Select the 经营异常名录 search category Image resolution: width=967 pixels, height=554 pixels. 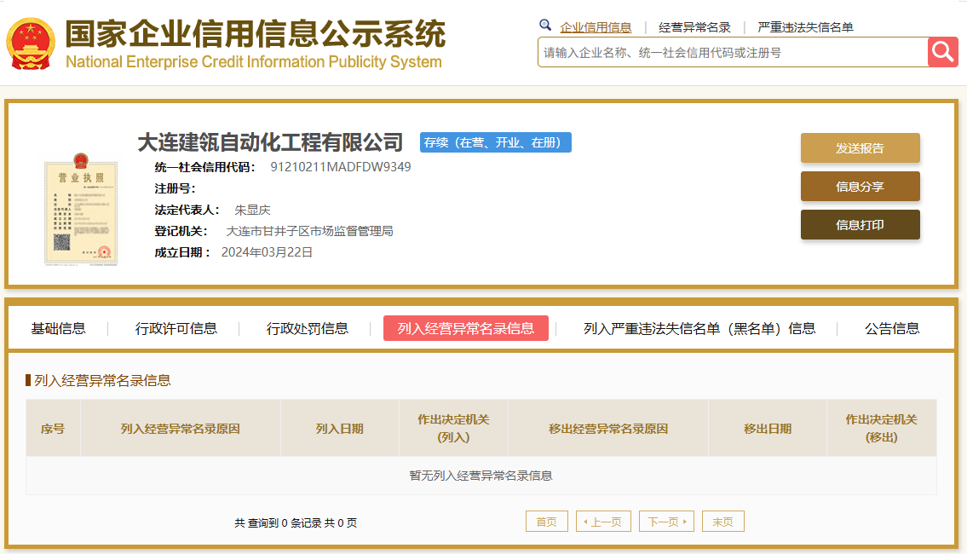(x=694, y=27)
